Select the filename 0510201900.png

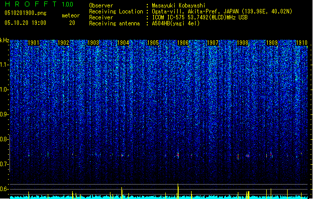pos(25,13)
